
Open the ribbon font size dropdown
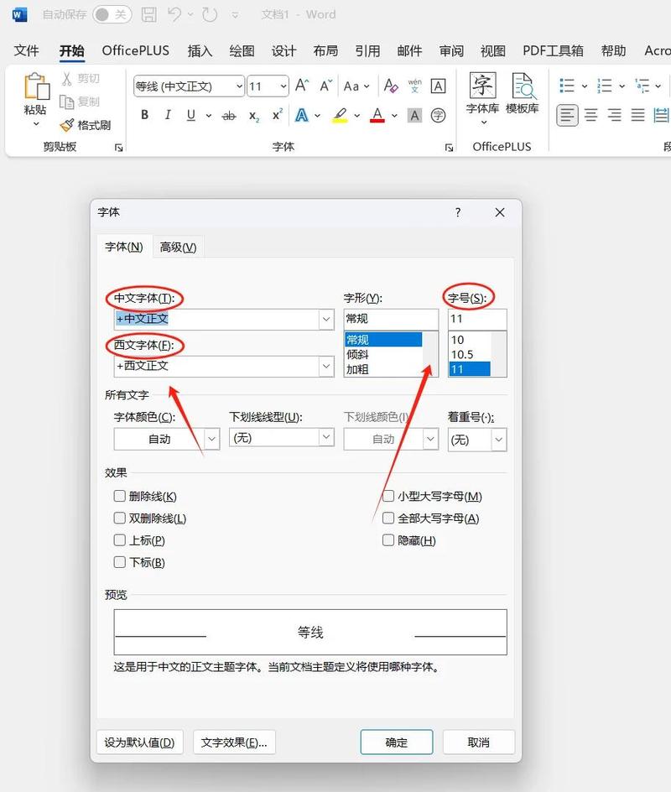pos(283,86)
